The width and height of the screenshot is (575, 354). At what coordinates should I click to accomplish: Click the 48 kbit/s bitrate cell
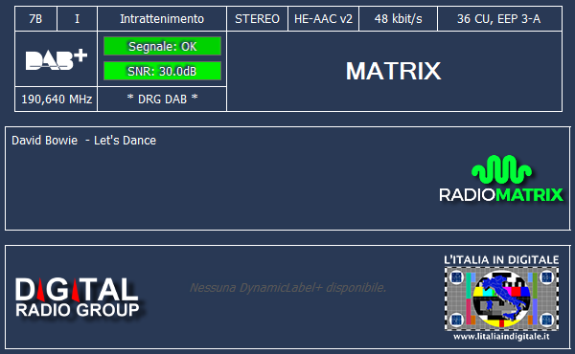point(398,19)
